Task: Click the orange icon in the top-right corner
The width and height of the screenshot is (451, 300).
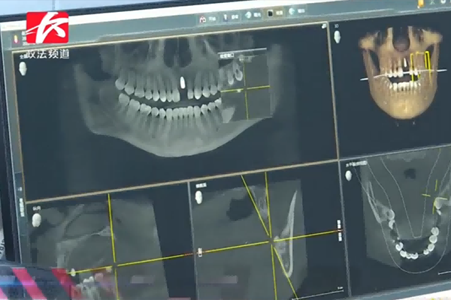Action: (420, 4)
